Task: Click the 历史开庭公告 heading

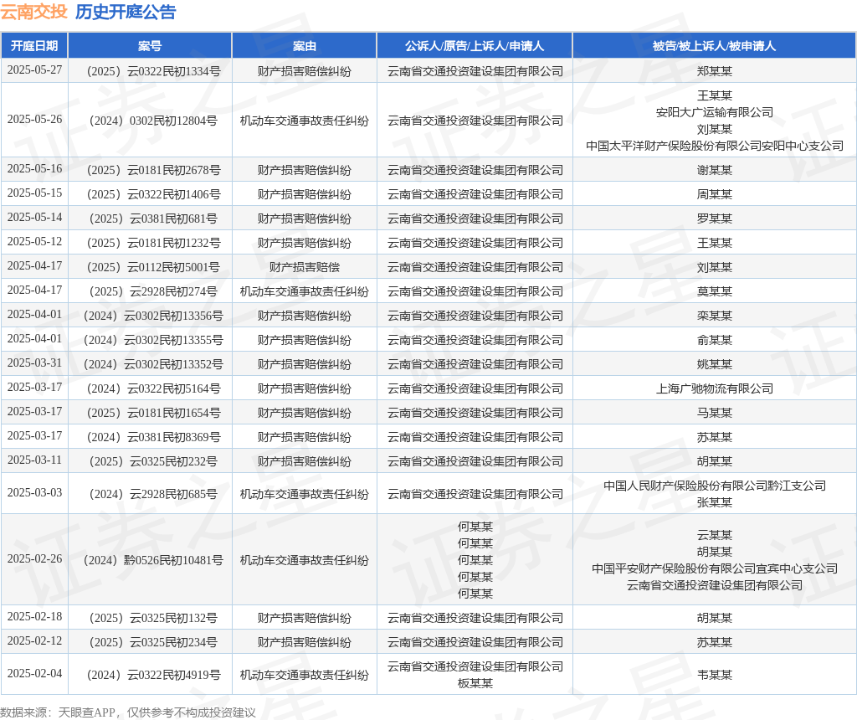Action: point(126,12)
